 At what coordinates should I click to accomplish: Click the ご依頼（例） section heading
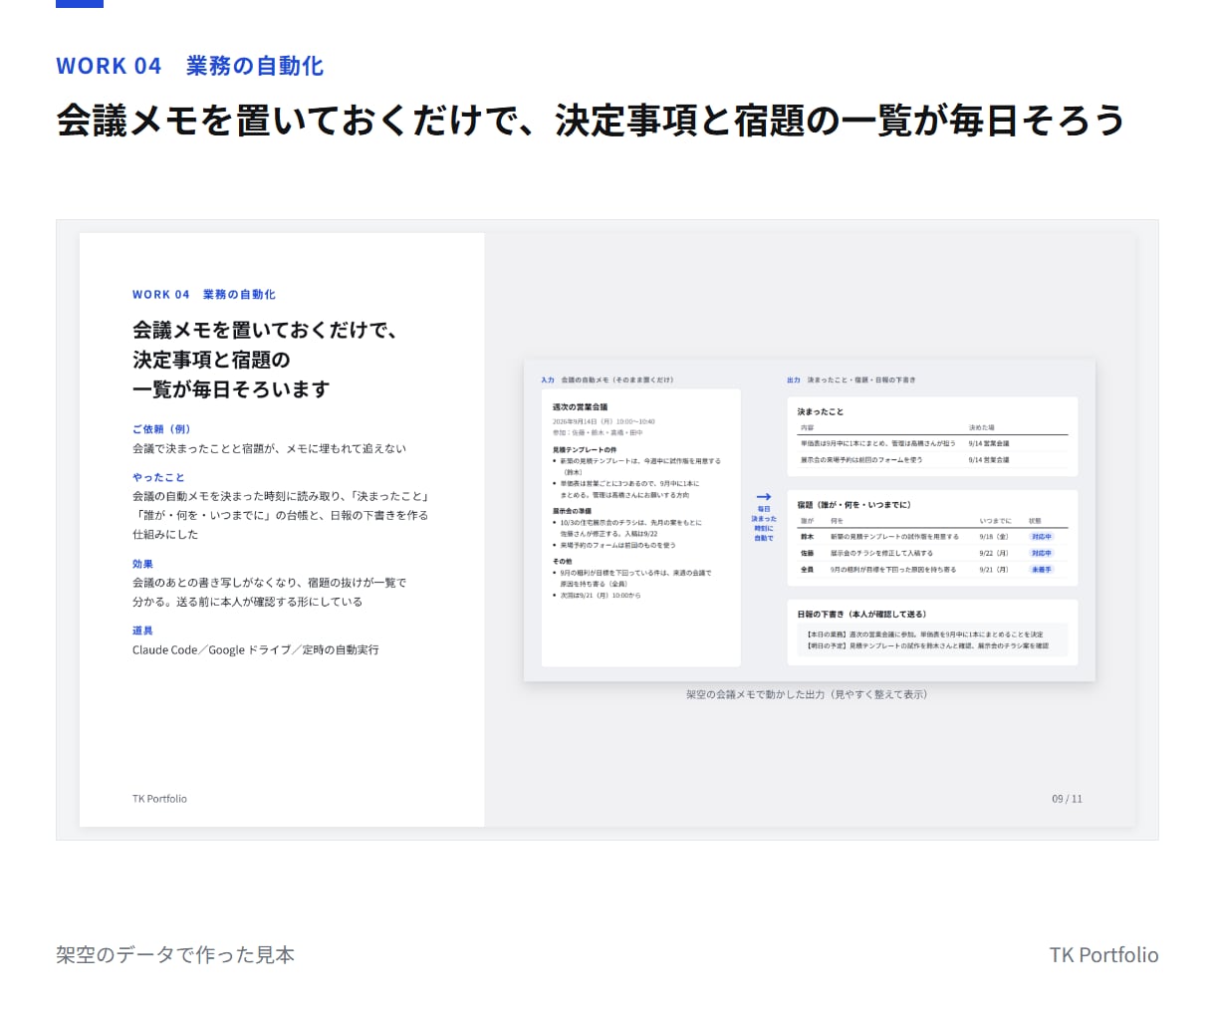tap(161, 429)
